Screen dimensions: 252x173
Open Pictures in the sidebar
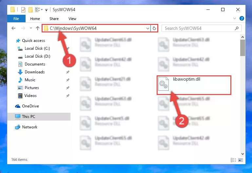(32, 88)
